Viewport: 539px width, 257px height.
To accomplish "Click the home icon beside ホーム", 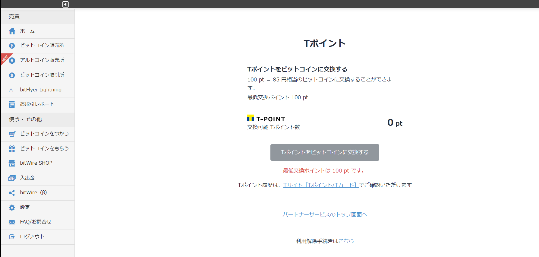I will (12, 31).
